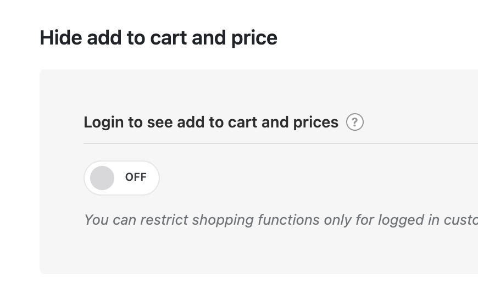Click the OFF label inside the switch
The image size is (478, 289).
click(x=136, y=177)
